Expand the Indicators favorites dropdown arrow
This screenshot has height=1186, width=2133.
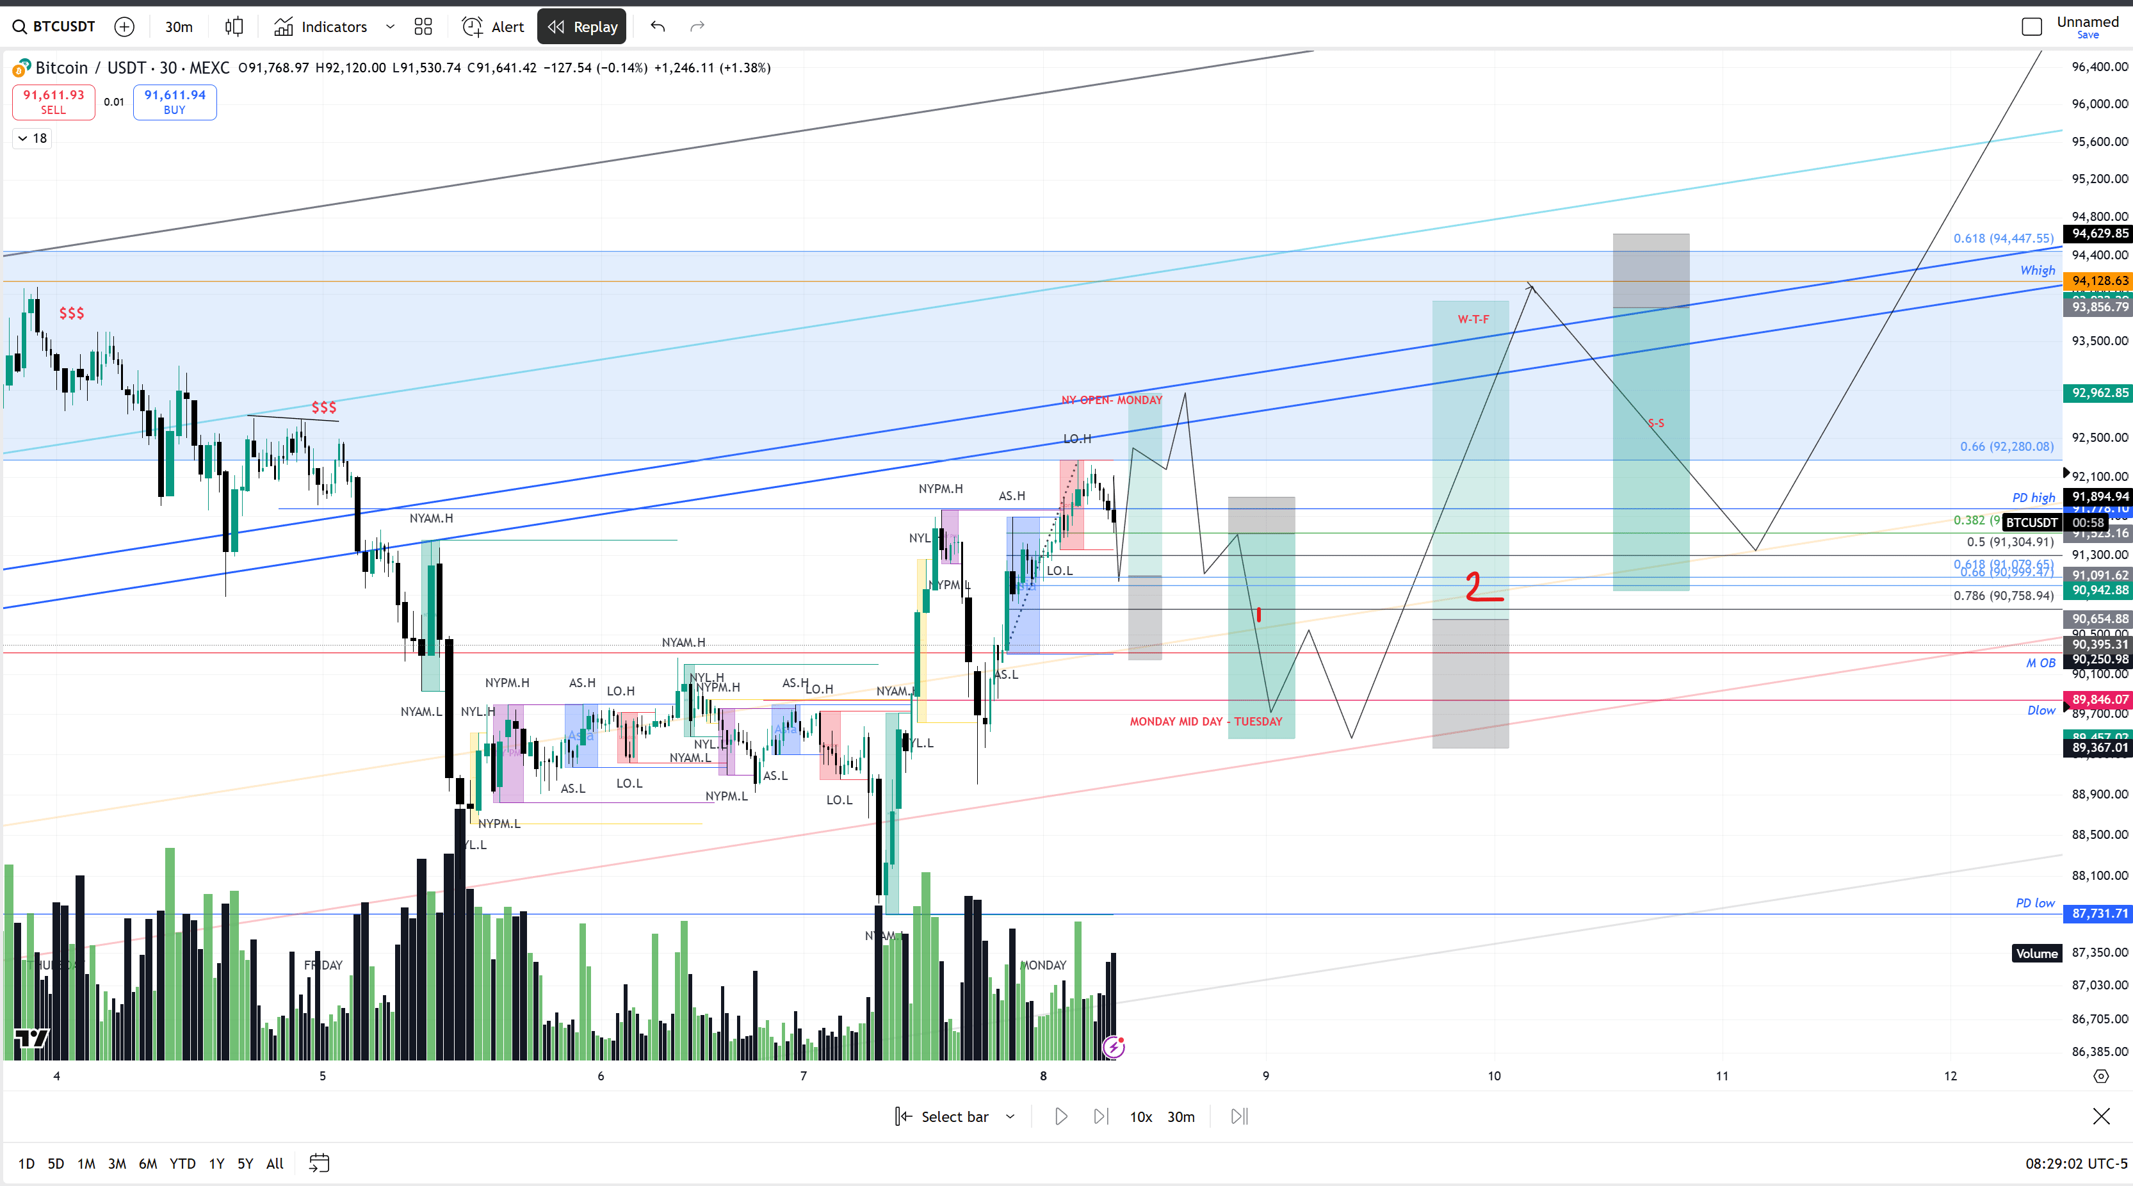[x=390, y=26]
